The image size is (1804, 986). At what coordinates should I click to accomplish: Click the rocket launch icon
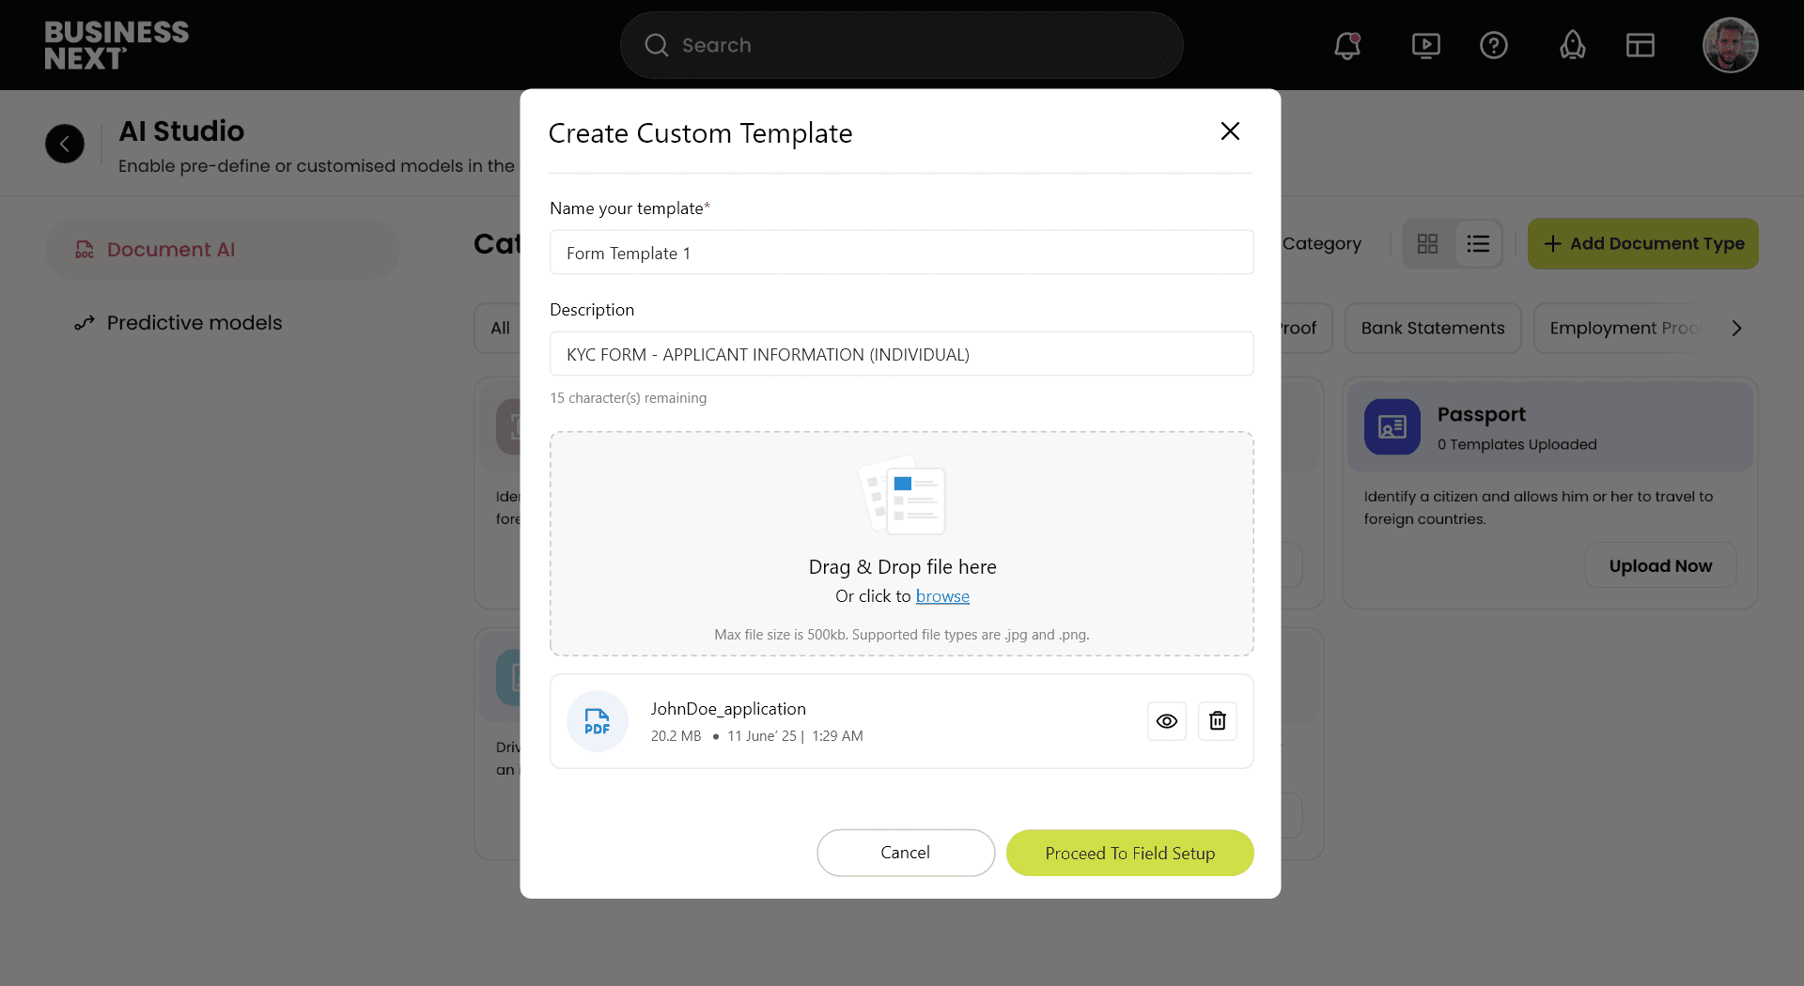click(1572, 45)
